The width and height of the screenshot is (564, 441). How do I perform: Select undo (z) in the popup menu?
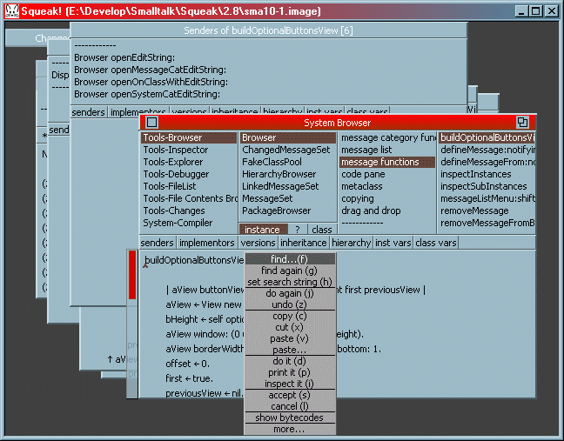coord(289,304)
